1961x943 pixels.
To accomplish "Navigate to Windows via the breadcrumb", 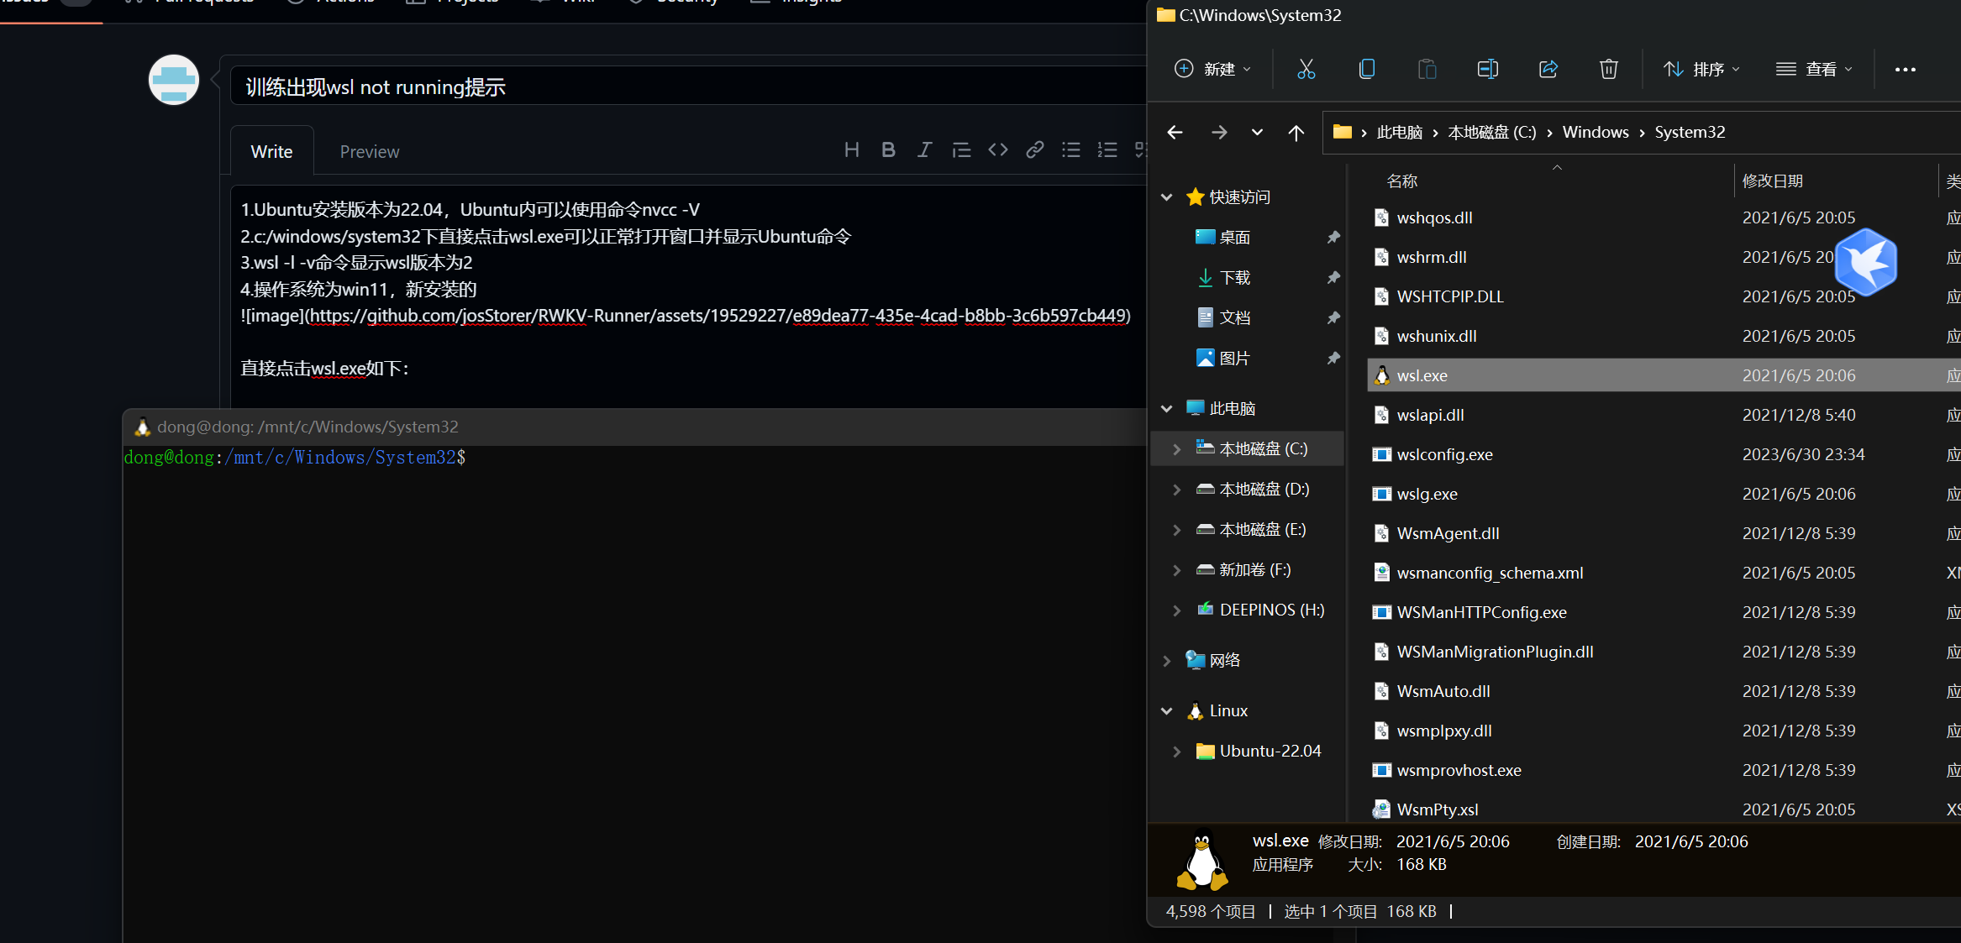I will (1596, 132).
